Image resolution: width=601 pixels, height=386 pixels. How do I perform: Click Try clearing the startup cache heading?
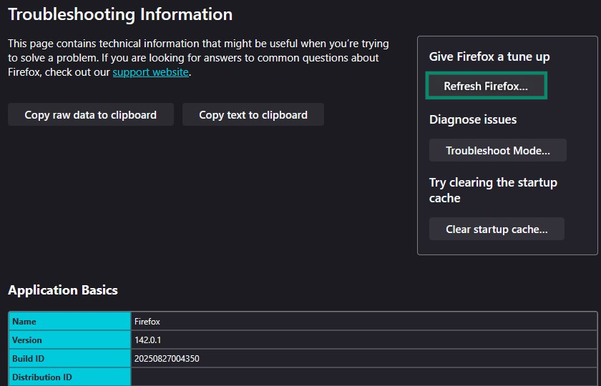coord(493,190)
